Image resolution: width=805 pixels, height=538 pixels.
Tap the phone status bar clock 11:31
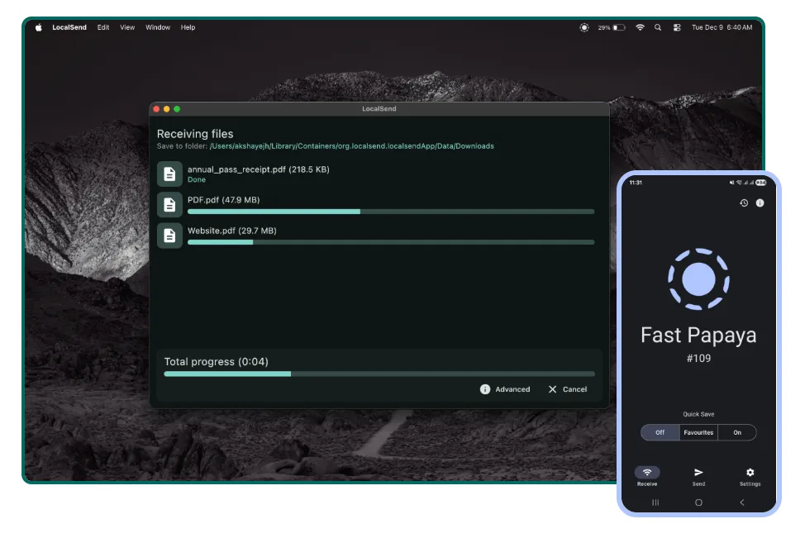pos(636,183)
